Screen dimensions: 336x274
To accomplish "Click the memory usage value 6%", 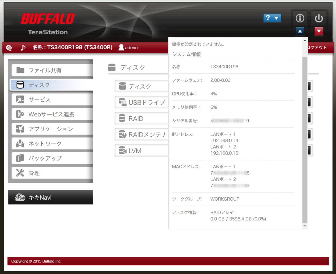I will pos(214,107).
